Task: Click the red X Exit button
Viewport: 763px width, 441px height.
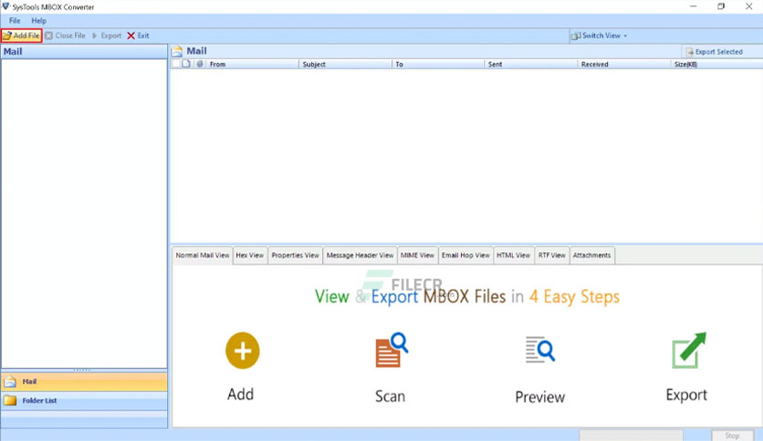Action: [138, 36]
